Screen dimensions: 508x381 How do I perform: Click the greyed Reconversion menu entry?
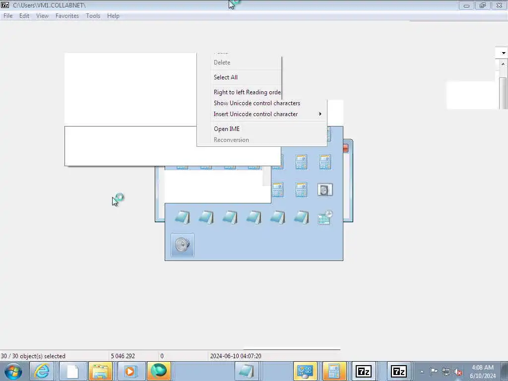coord(231,140)
